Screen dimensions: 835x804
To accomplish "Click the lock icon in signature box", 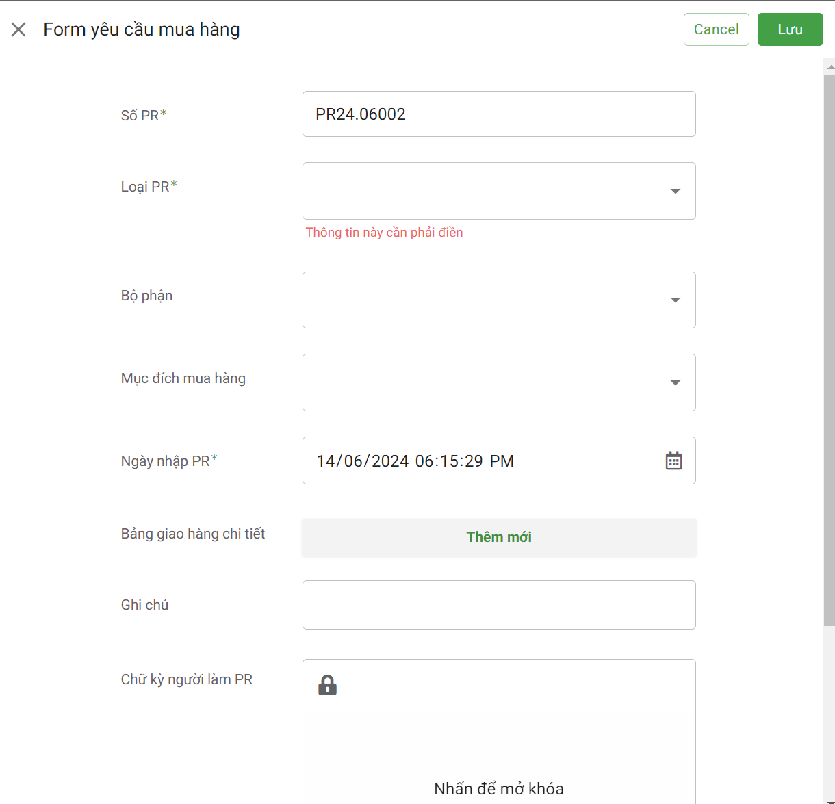I will pos(327,685).
